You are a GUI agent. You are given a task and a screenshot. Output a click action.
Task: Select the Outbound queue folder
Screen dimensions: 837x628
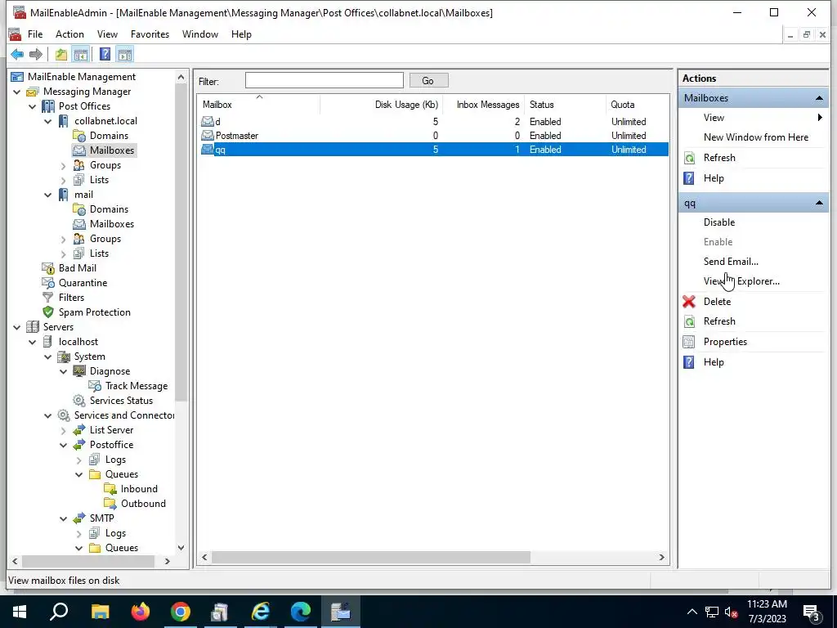click(143, 504)
